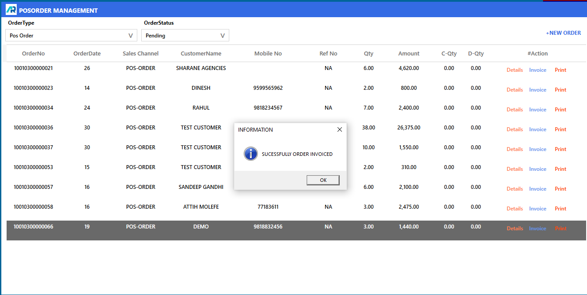Select order row 10010300000053

(33, 167)
